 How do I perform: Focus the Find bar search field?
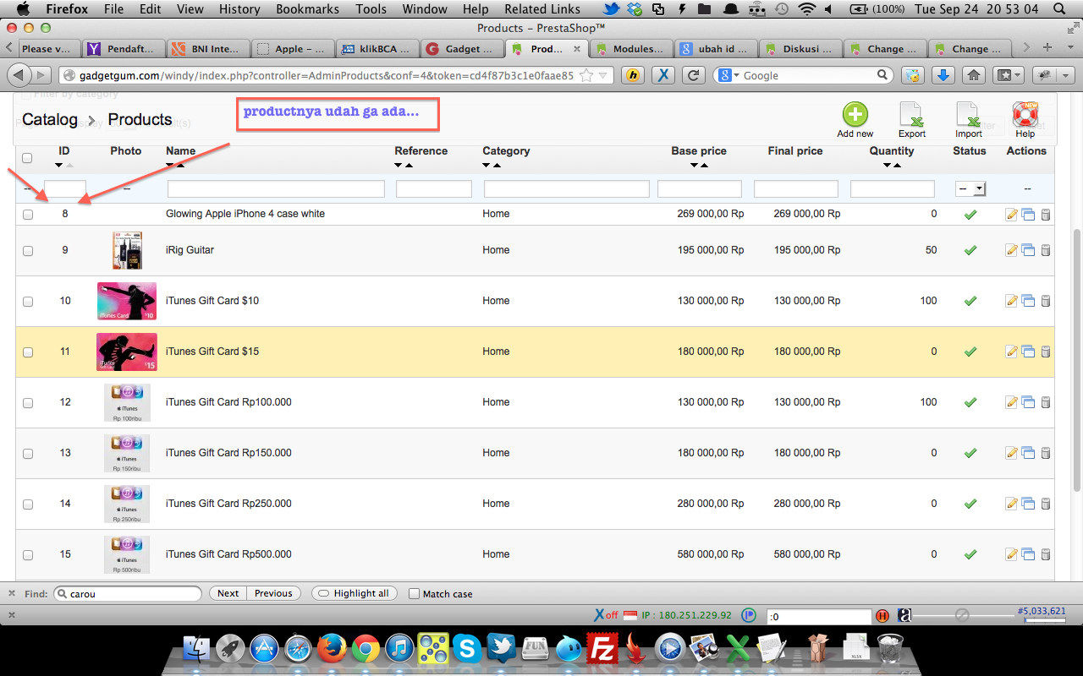(128, 593)
